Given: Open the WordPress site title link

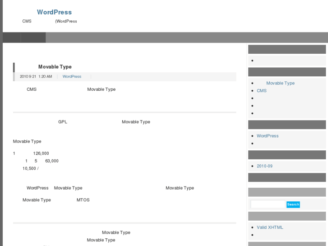Looking at the screenshot, I should 54,12.
